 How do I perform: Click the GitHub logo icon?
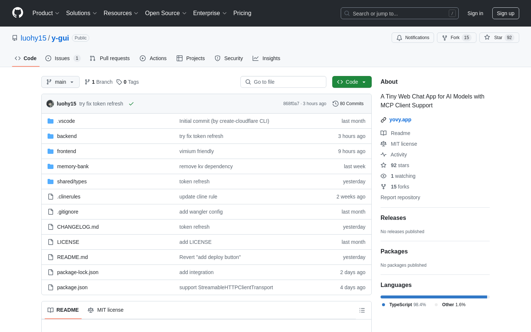point(18,13)
